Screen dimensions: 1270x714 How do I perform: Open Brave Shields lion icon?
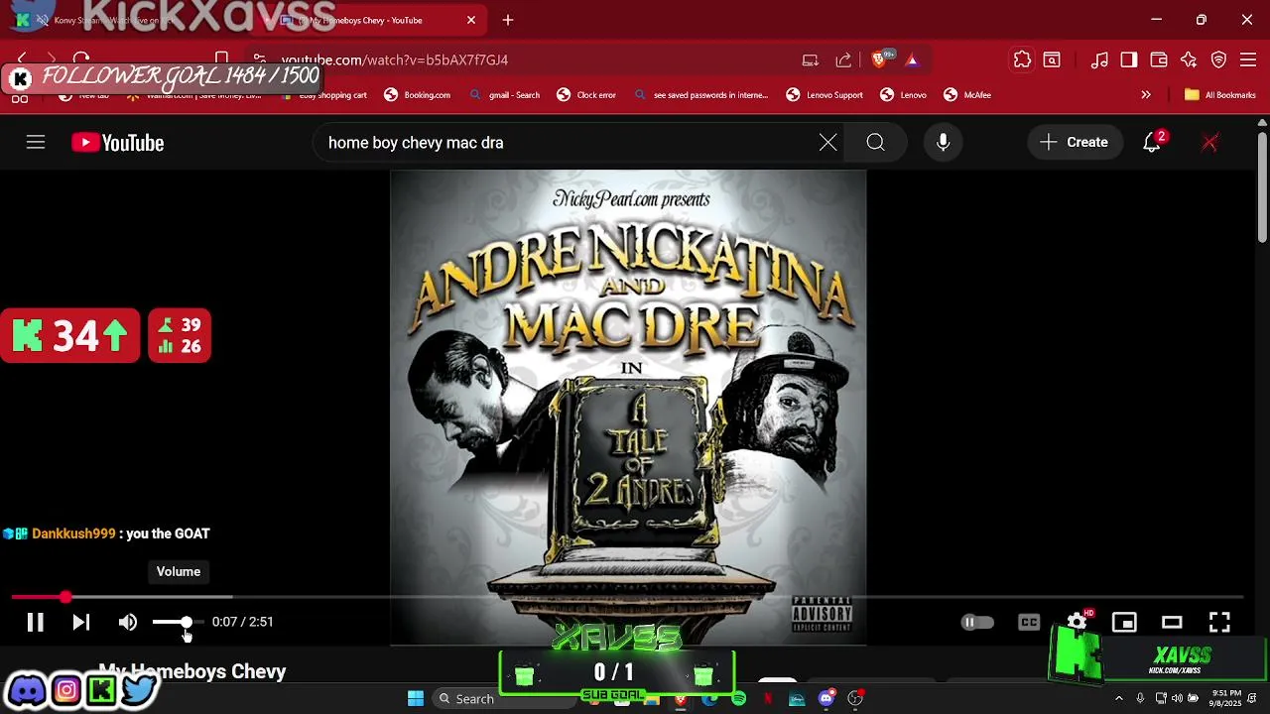(x=878, y=59)
